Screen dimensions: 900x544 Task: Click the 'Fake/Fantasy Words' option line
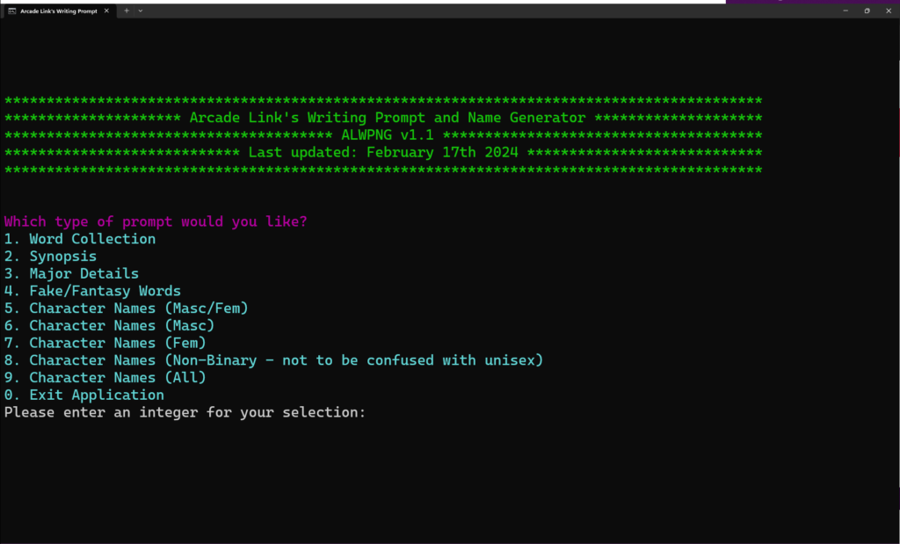point(92,291)
